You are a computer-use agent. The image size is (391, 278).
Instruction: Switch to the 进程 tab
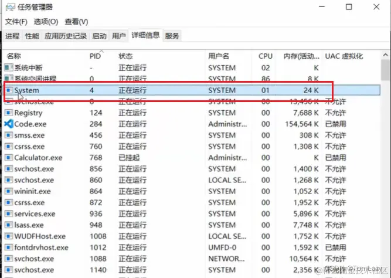point(12,36)
